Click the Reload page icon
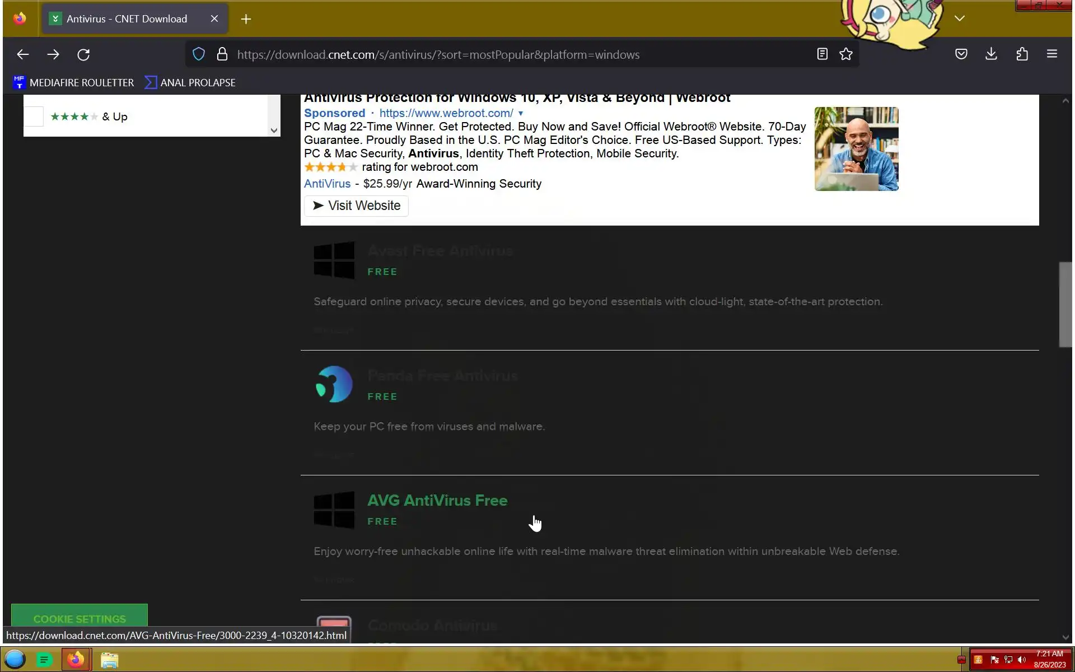The image size is (1075, 672). (x=83, y=54)
